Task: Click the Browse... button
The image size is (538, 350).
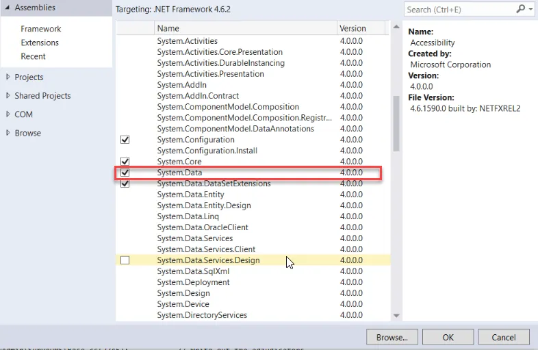Action: pyautogui.click(x=392, y=337)
